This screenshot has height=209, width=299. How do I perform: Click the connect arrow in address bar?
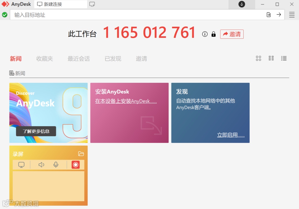[x=279, y=14]
